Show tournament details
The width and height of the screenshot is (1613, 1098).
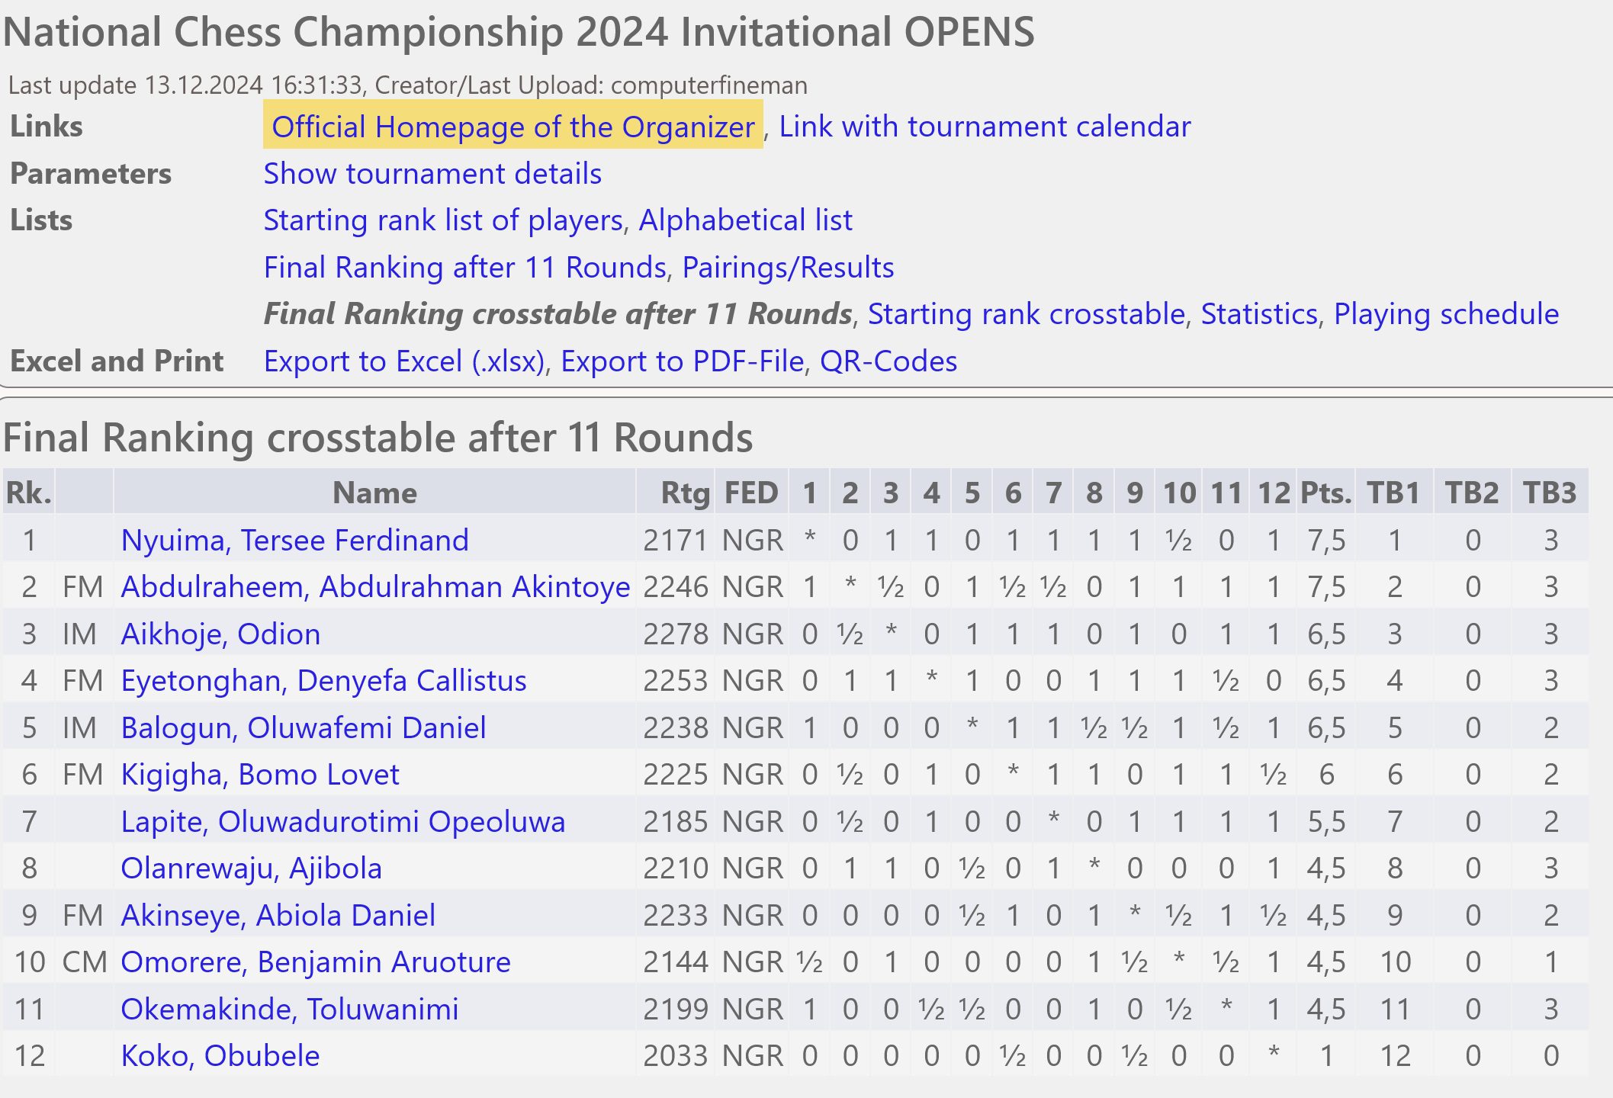click(x=432, y=174)
